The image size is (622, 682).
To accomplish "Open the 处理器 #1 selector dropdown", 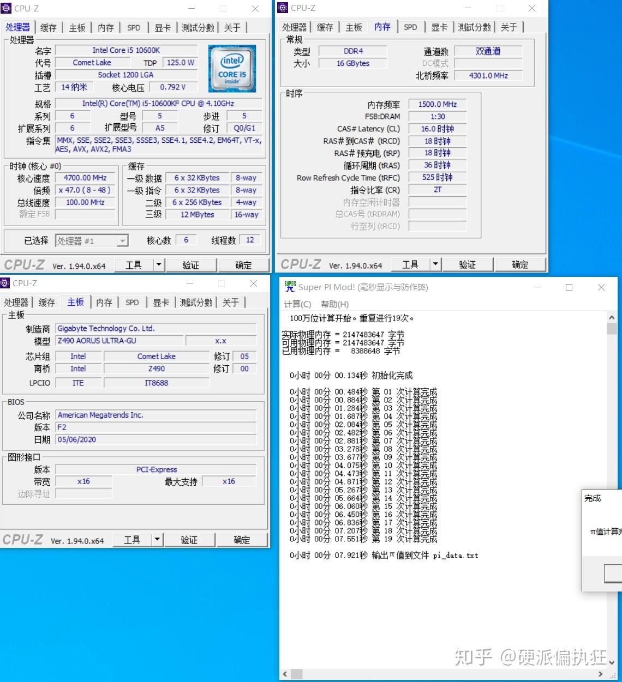I will [122, 240].
